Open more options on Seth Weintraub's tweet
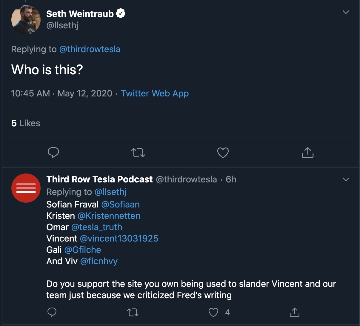Image resolution: width=360 pixels, height=326 pixels. (x=346, y=12)
